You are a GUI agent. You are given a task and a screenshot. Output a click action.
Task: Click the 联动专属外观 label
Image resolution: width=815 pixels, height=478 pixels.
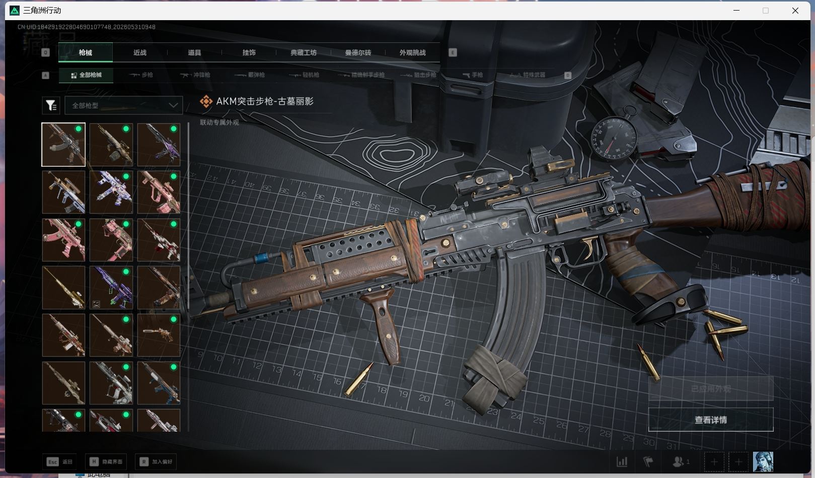pos(219,122)
